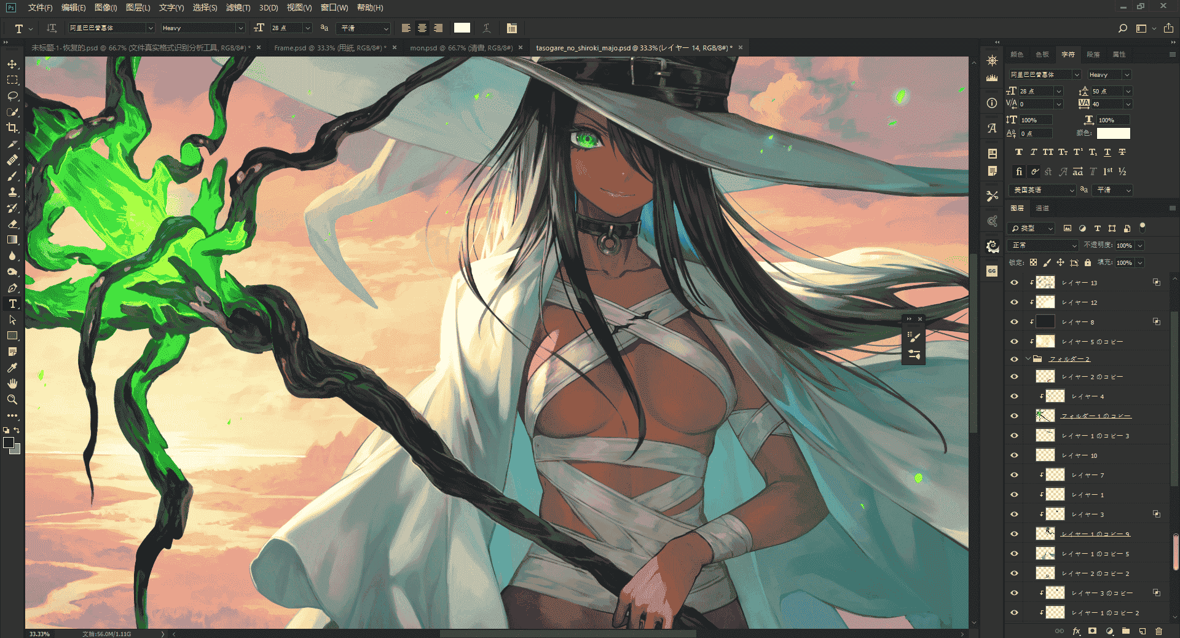Collapse the フォルダー 2 layer group
The height and width of the screenshot is (638, 1180).
[x=1028, y=359]
